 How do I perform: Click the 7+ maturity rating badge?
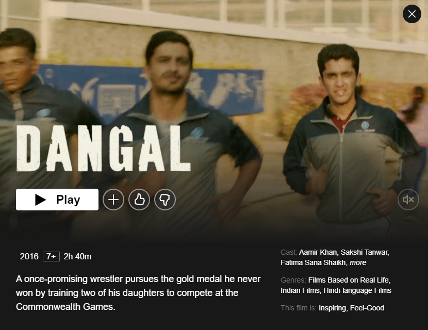click(x=52, y=257)
